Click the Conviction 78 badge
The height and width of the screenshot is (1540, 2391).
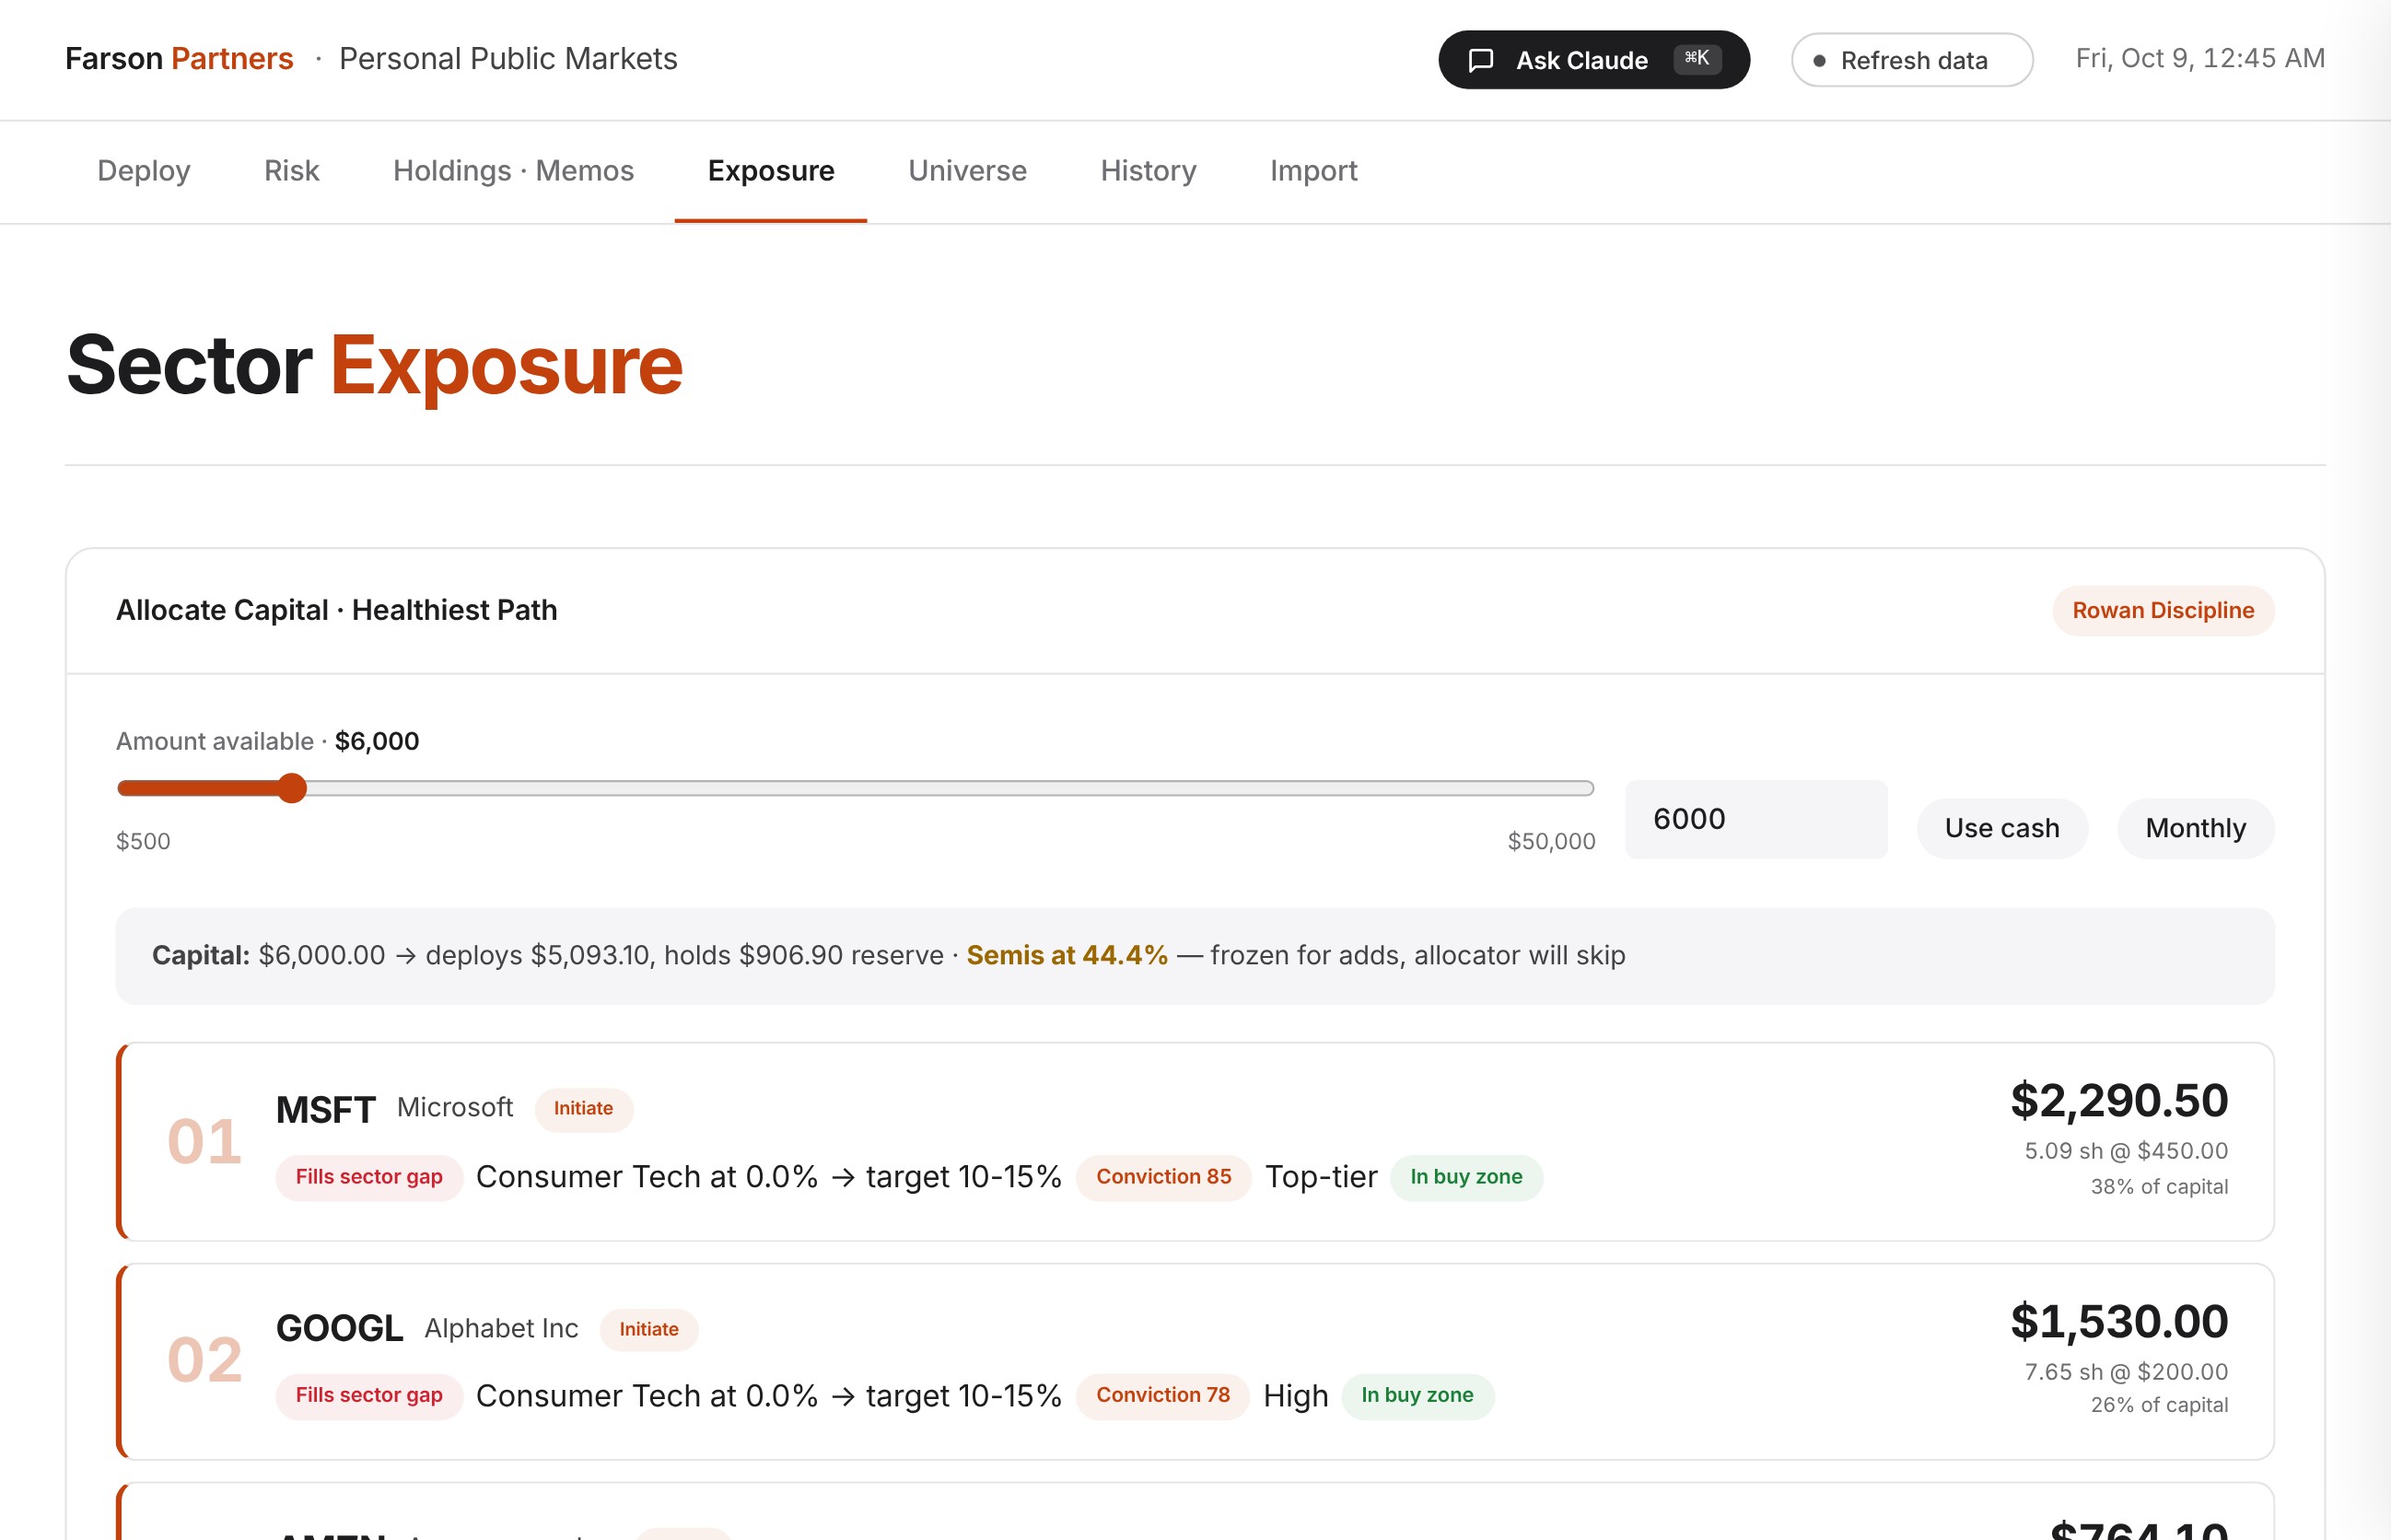1163,1396
